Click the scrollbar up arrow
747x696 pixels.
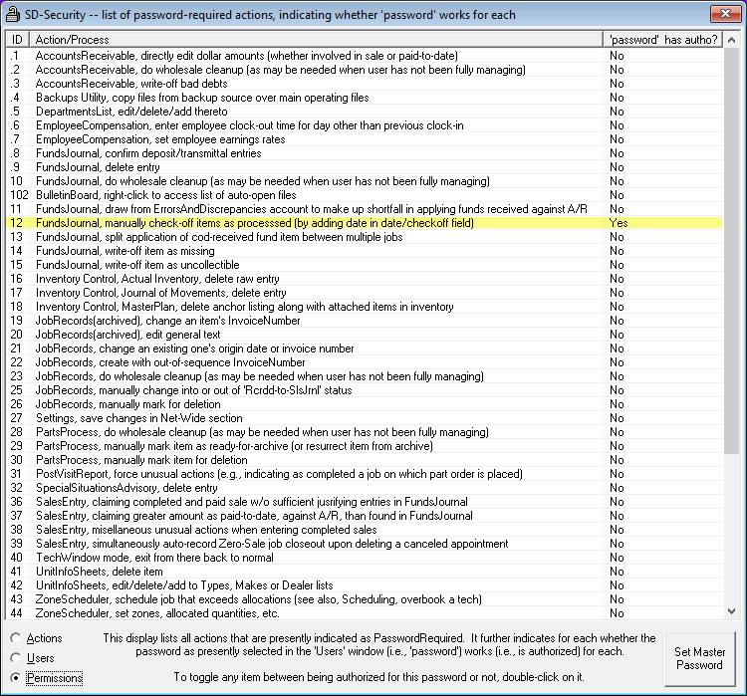tap(737, 39)
